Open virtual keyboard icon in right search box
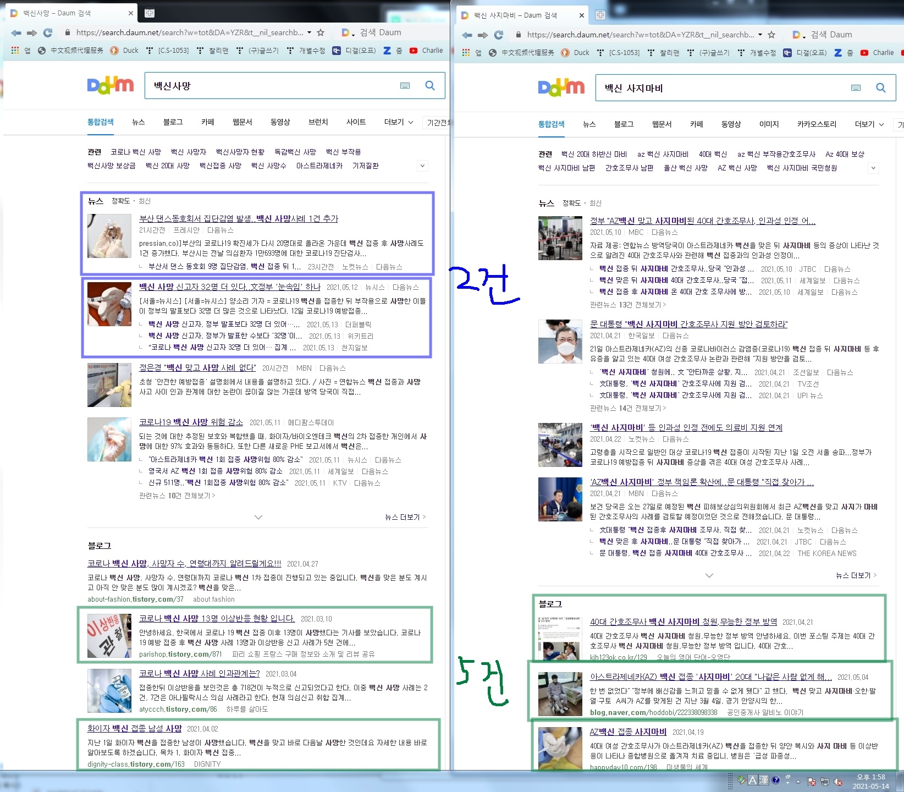 point(856,87)
